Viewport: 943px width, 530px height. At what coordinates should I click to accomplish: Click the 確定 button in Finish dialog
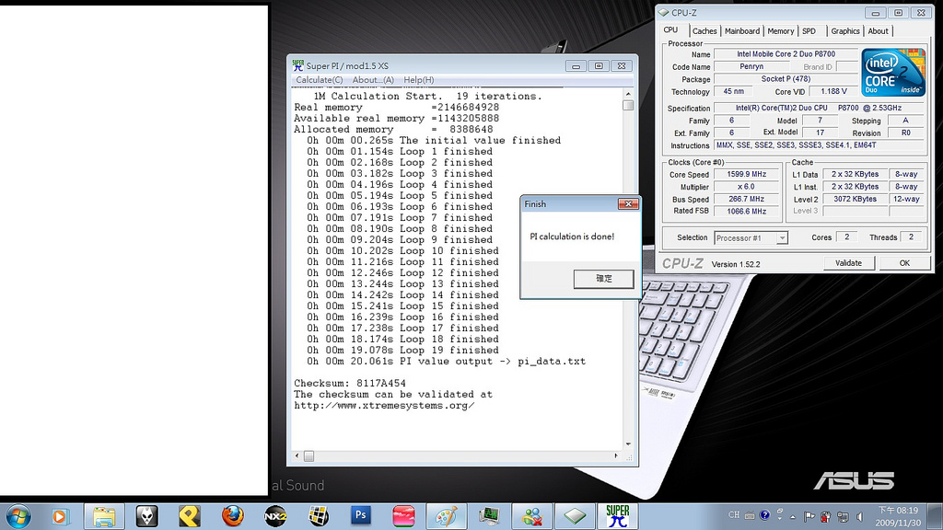[x=603, y=279]
